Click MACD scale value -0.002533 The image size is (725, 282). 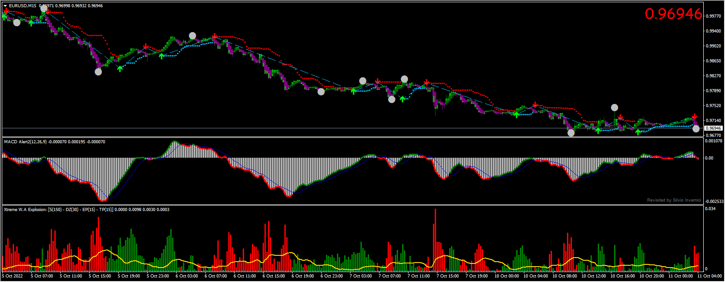click(x=714, y=202)
